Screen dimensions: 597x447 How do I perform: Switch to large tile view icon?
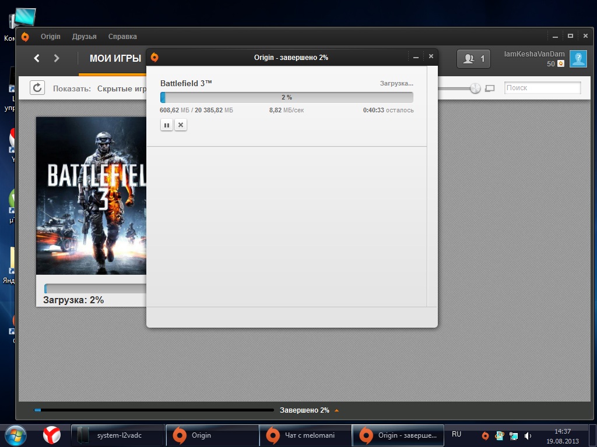click(490, 88)
